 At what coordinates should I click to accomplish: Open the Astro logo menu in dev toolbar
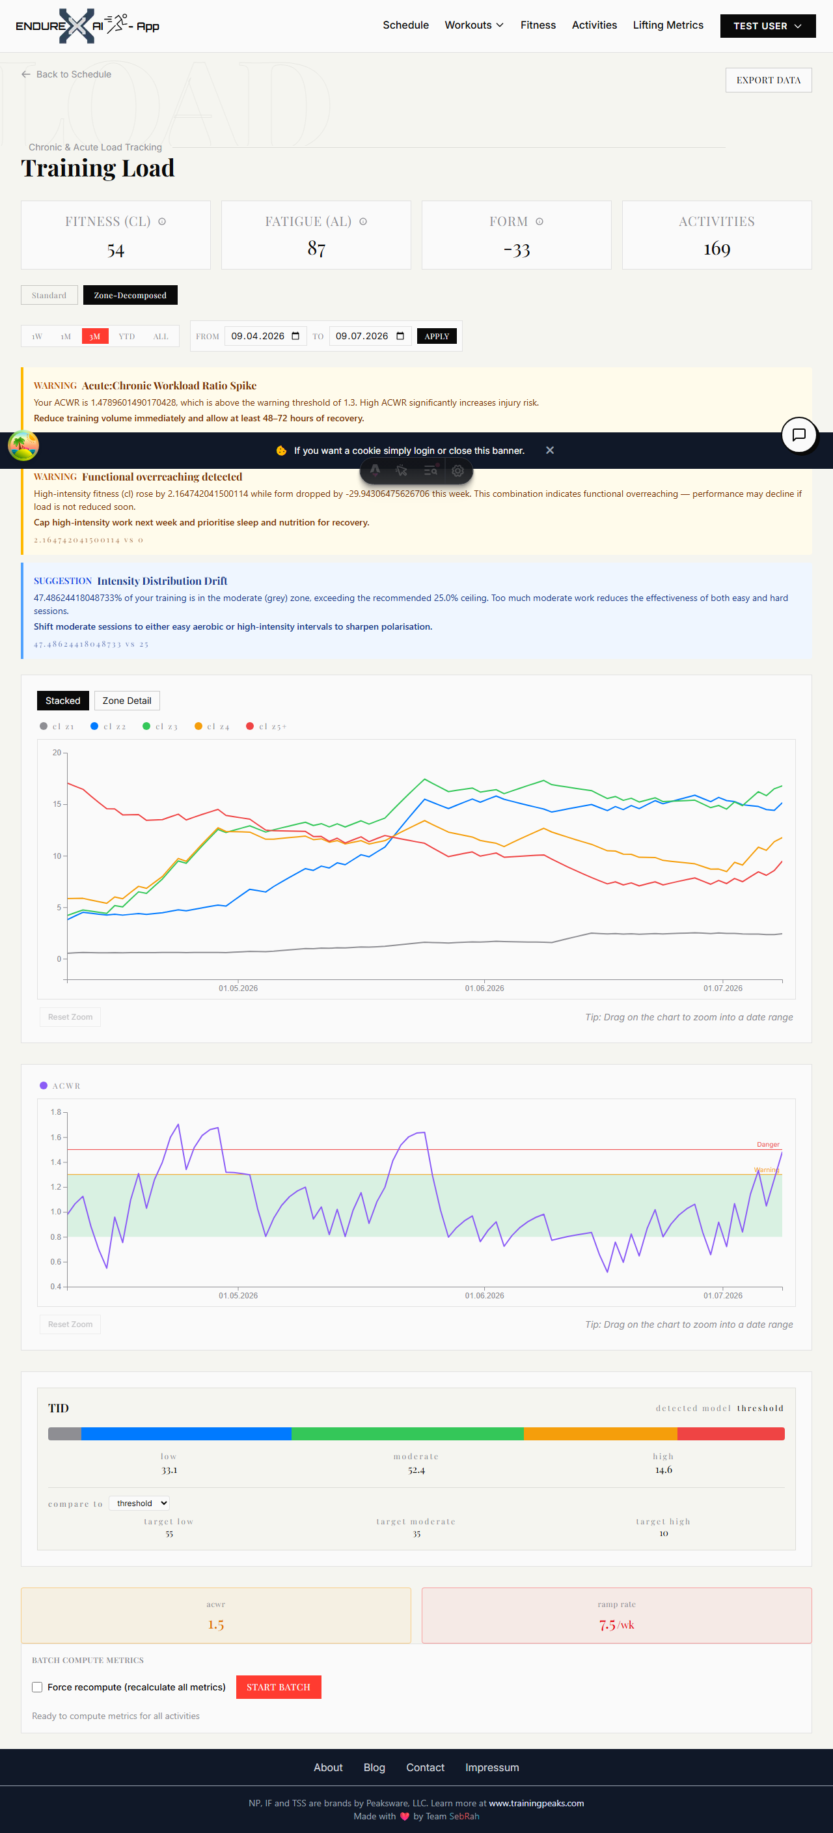(x=375, y=470)
